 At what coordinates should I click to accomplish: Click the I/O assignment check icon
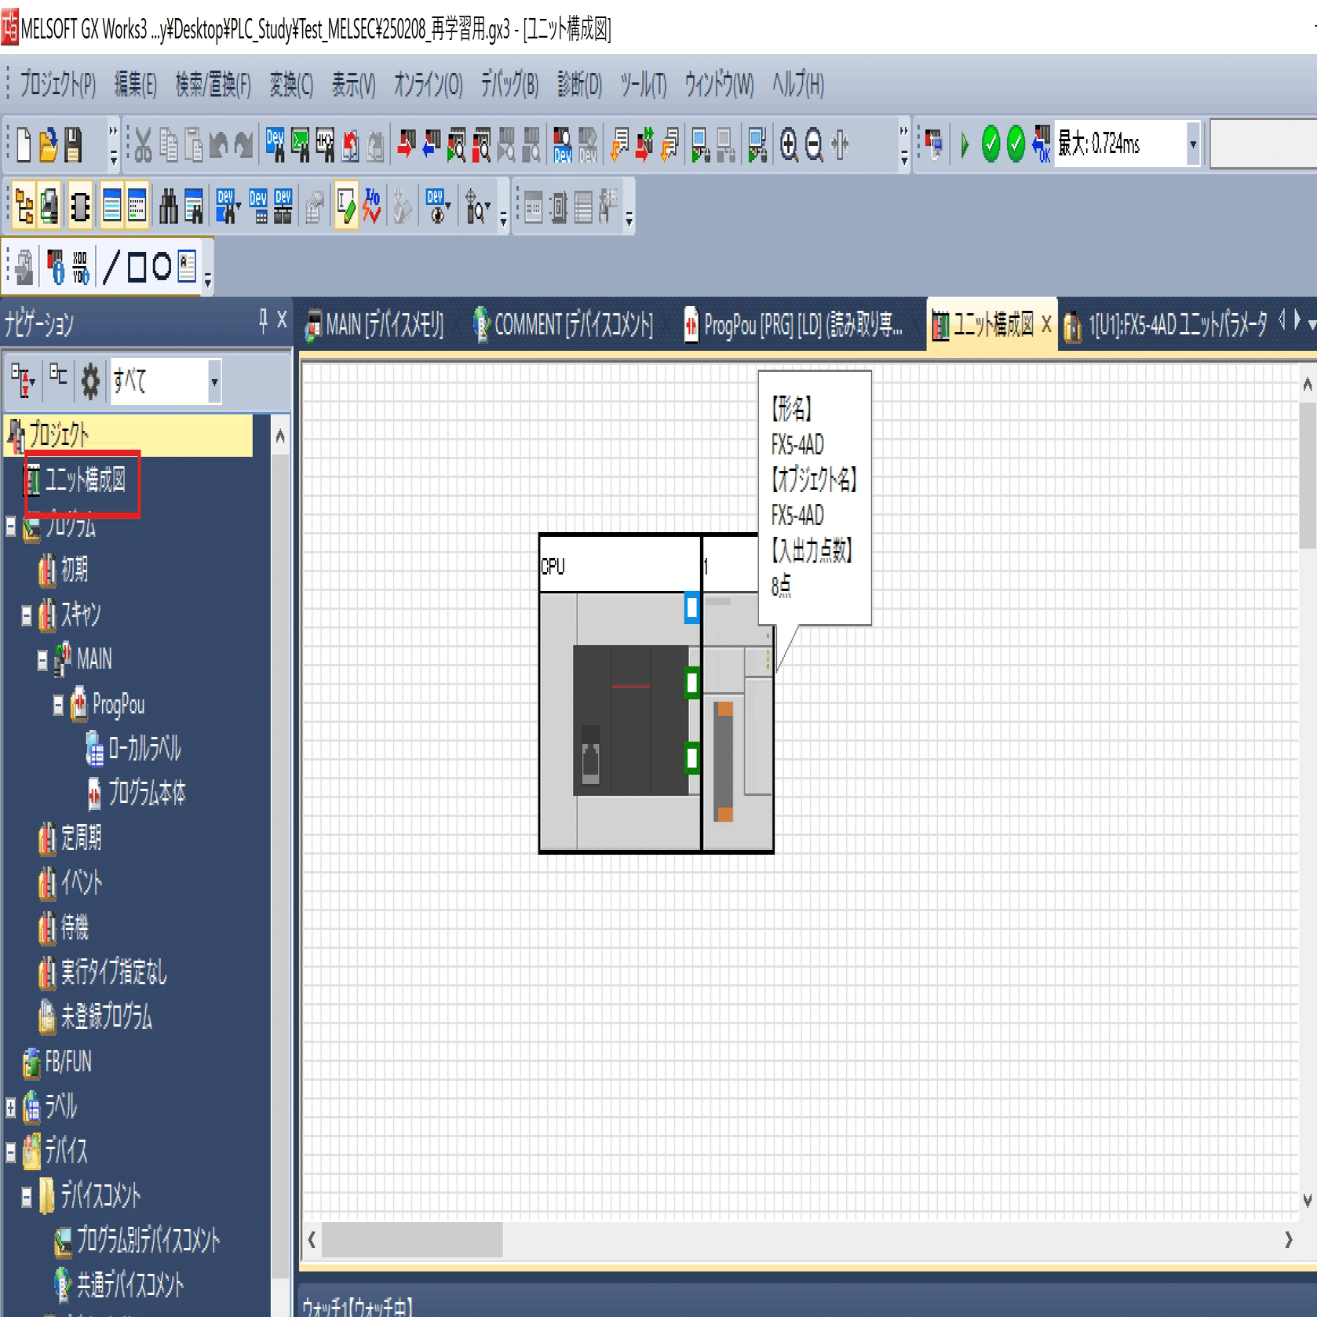372,206
